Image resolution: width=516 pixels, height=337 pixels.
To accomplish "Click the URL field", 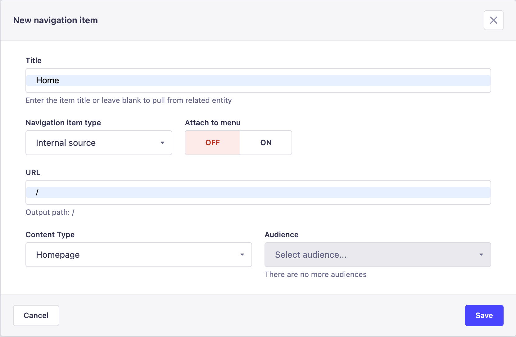I will tap(258, 192).
